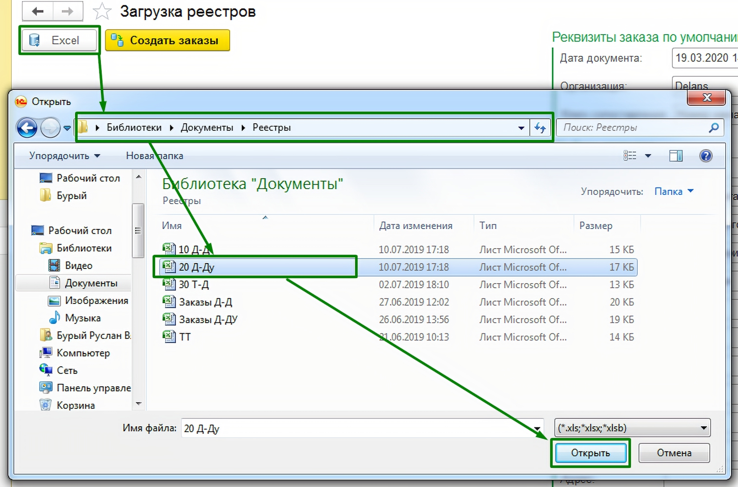Select the file Заказы Д-Д
The image size is (738, 487).
[x=398, y=302]
